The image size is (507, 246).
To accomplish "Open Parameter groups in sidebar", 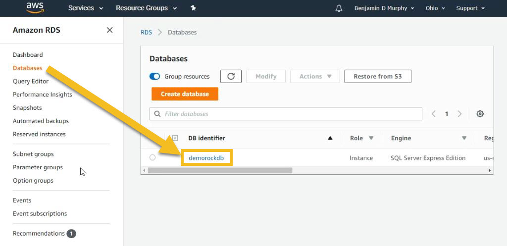I will click(x=38, y=167).
